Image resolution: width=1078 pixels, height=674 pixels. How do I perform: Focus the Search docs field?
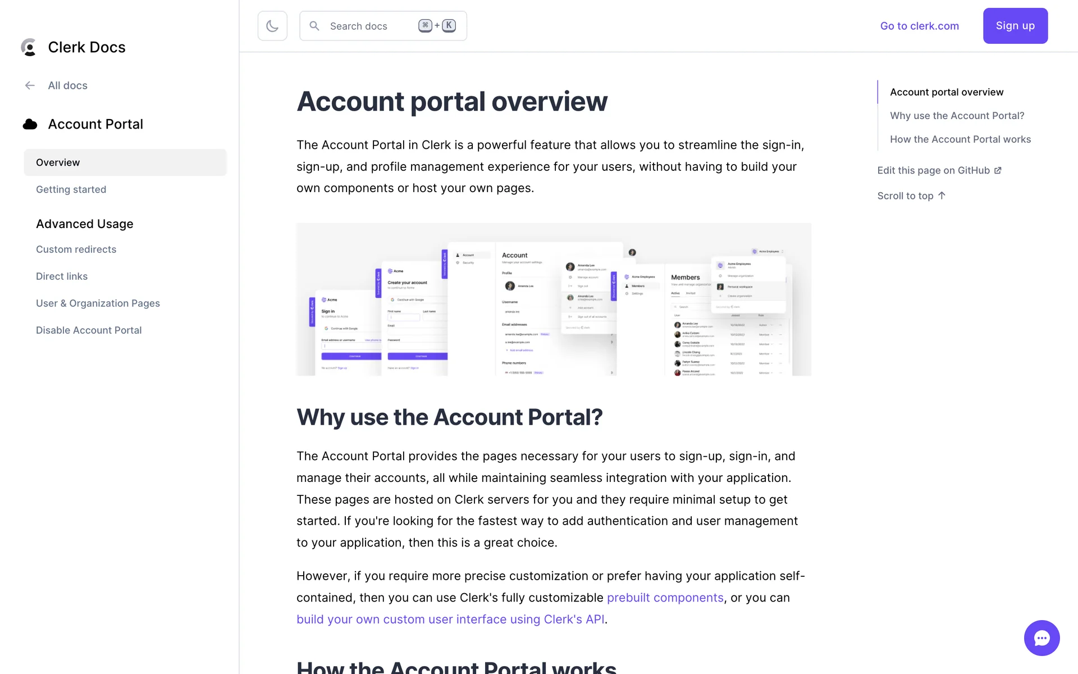point(371,26)
